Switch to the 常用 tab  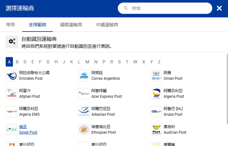tap(10, 25)
